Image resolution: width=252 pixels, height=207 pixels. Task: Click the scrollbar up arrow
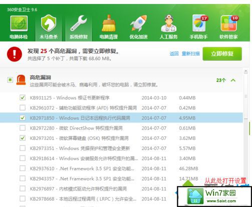tap(246, 71)
